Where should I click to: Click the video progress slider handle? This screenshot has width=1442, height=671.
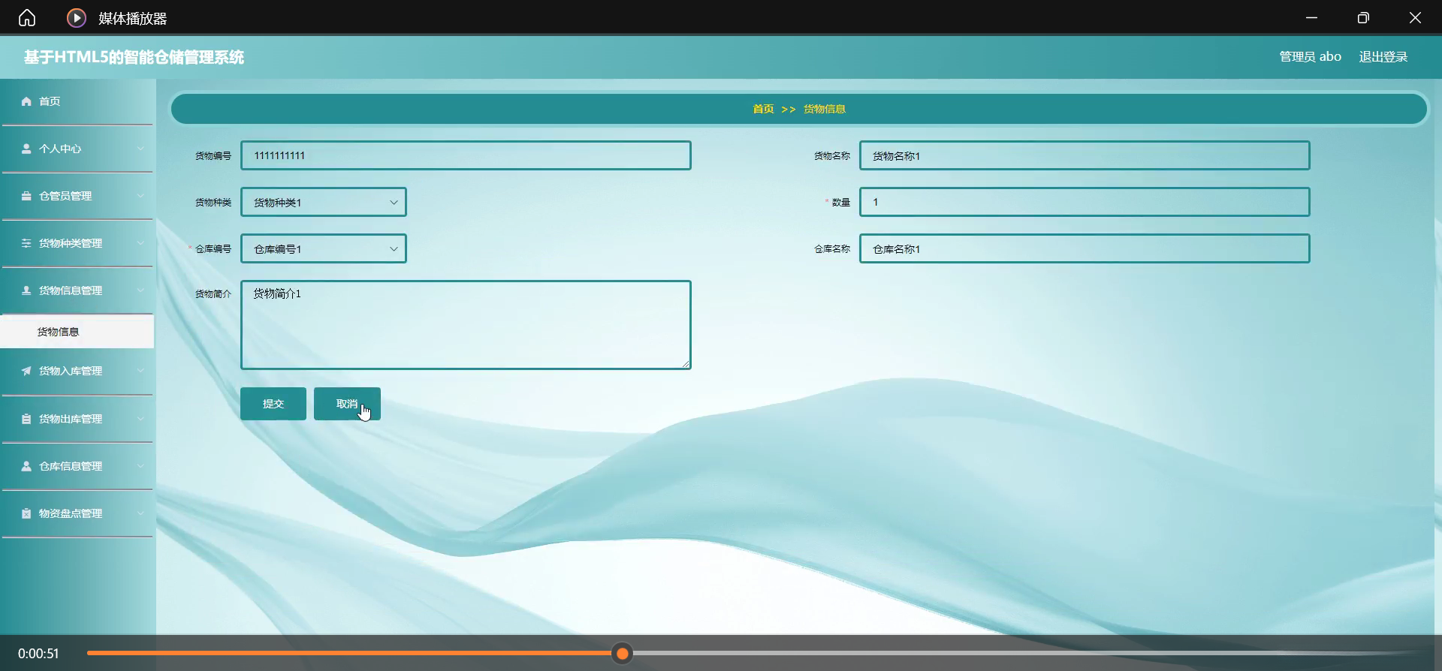pos(623,654)
